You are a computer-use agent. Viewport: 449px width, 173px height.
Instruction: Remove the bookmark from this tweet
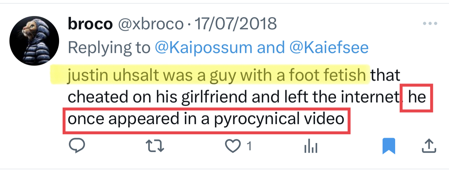[389, 146]
